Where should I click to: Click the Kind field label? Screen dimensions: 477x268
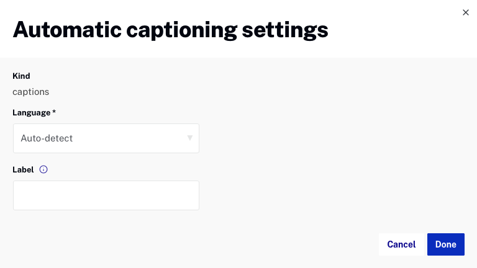pos(22,76)
